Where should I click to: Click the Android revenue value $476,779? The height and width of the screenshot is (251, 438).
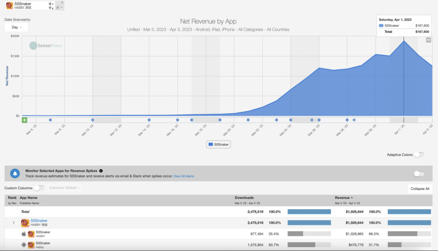pos(356,245)
